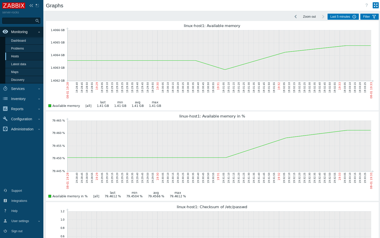Click the server-rocks server name
Image resolution: width=380 pixels, height=238 pixels.
[x=11, y=12]
